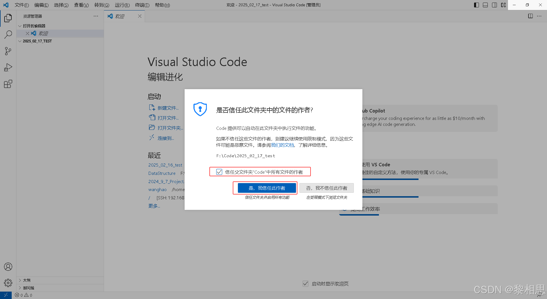Click the 连接到 remote icon
The height and width of the screenshot is (299, 547).
click(x=152, y=138)
